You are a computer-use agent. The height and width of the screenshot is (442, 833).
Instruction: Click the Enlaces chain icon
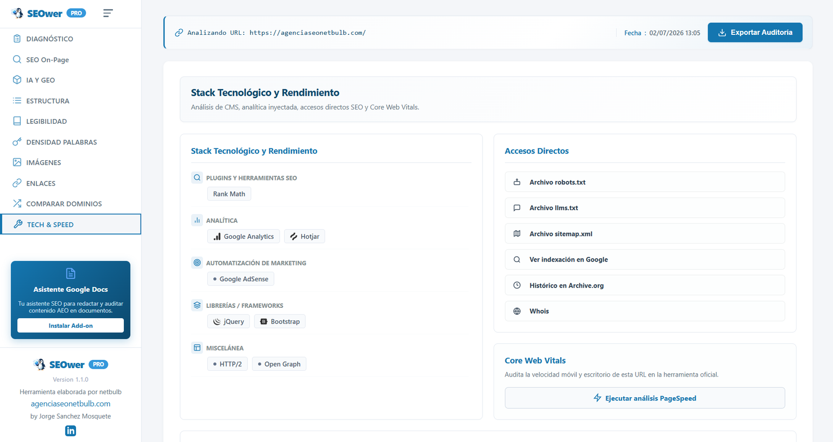tap(17, 183)
